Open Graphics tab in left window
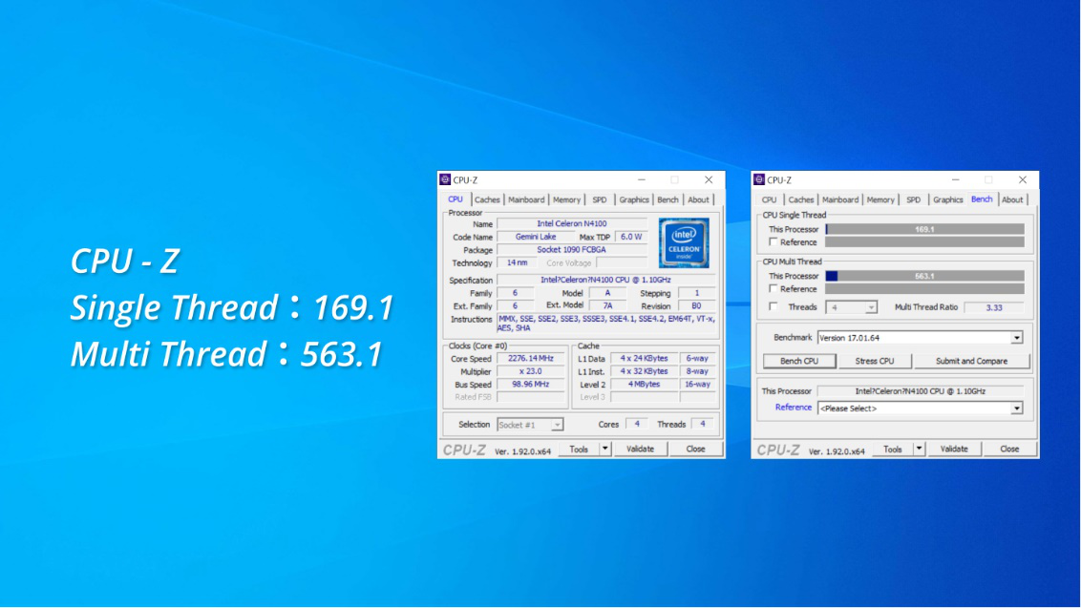This screenshot has width=1081, height=608. pyautogui.click(x=633, y=199)
